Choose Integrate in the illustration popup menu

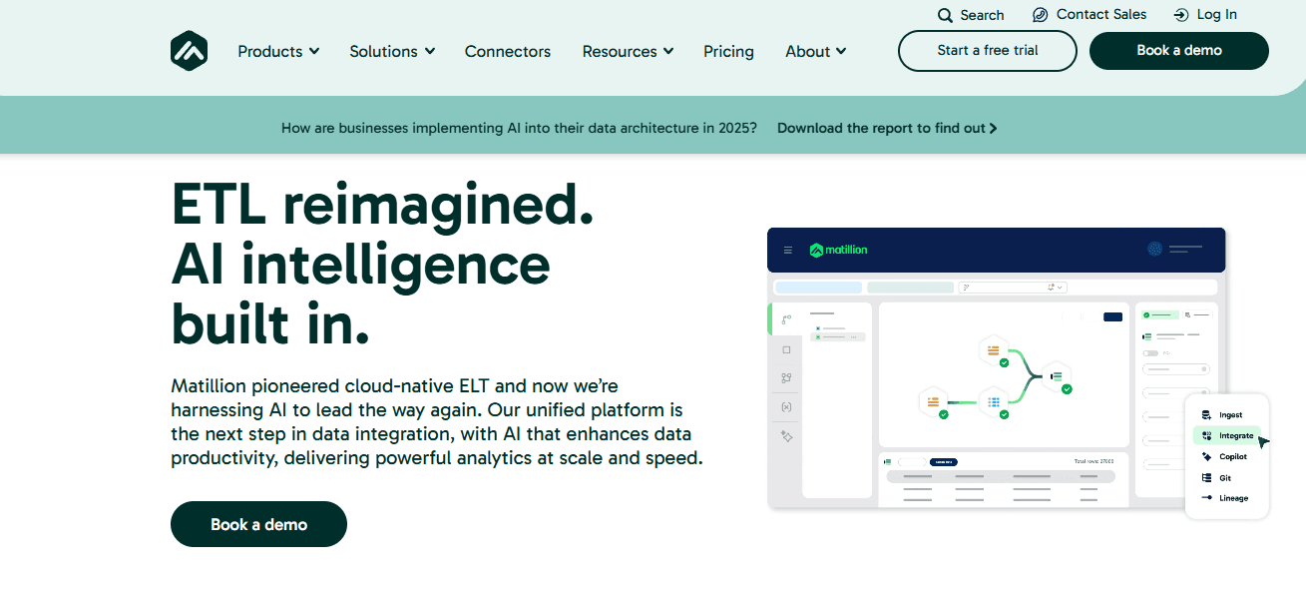click(x=1227, y=435)
